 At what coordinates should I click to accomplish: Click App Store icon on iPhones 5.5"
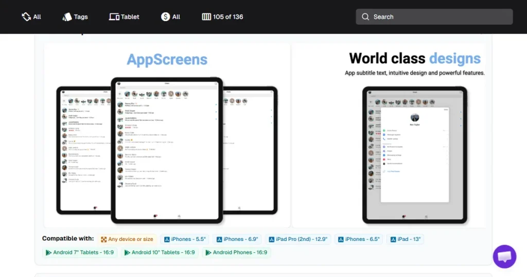167,239
